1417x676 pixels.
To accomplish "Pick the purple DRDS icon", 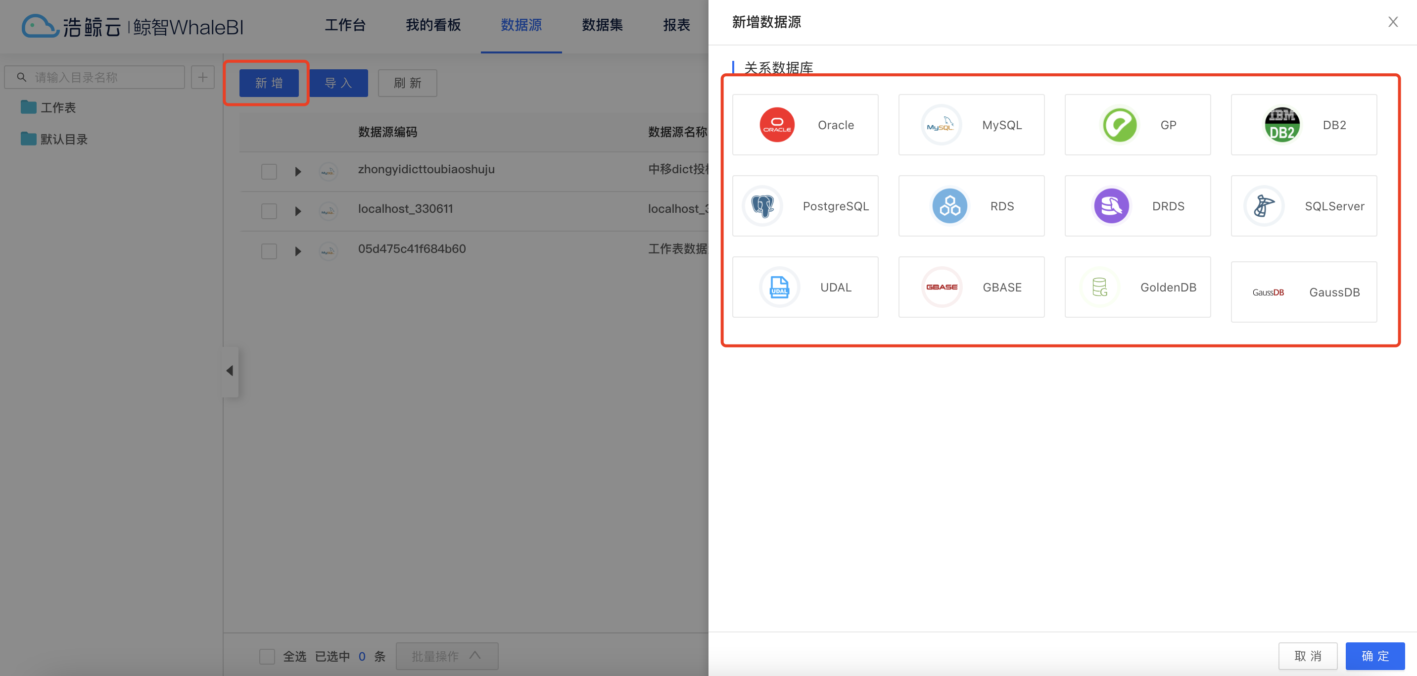I will 1111,206.
